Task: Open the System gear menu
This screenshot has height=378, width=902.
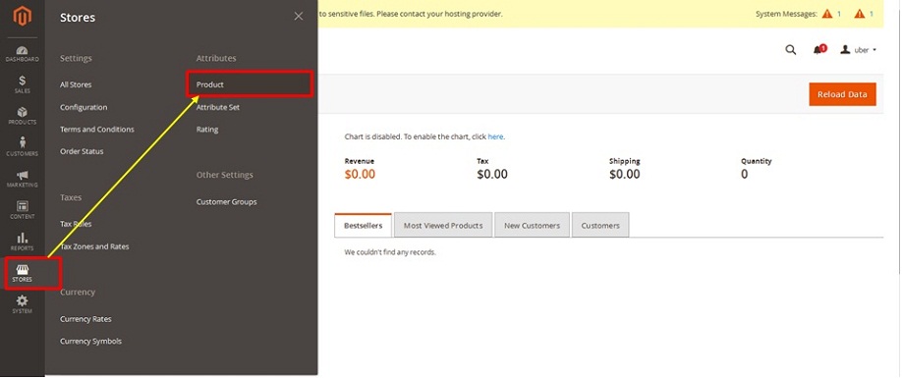Action: point(23,305)
